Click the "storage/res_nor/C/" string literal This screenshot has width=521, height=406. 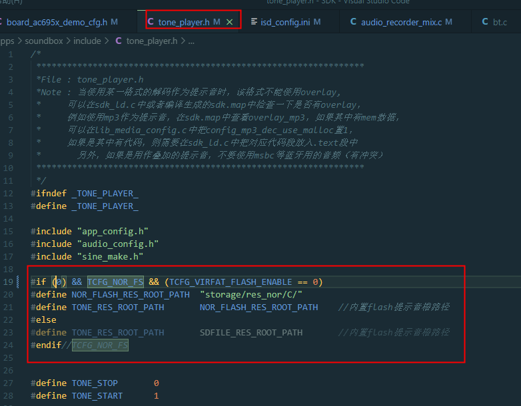251,294
